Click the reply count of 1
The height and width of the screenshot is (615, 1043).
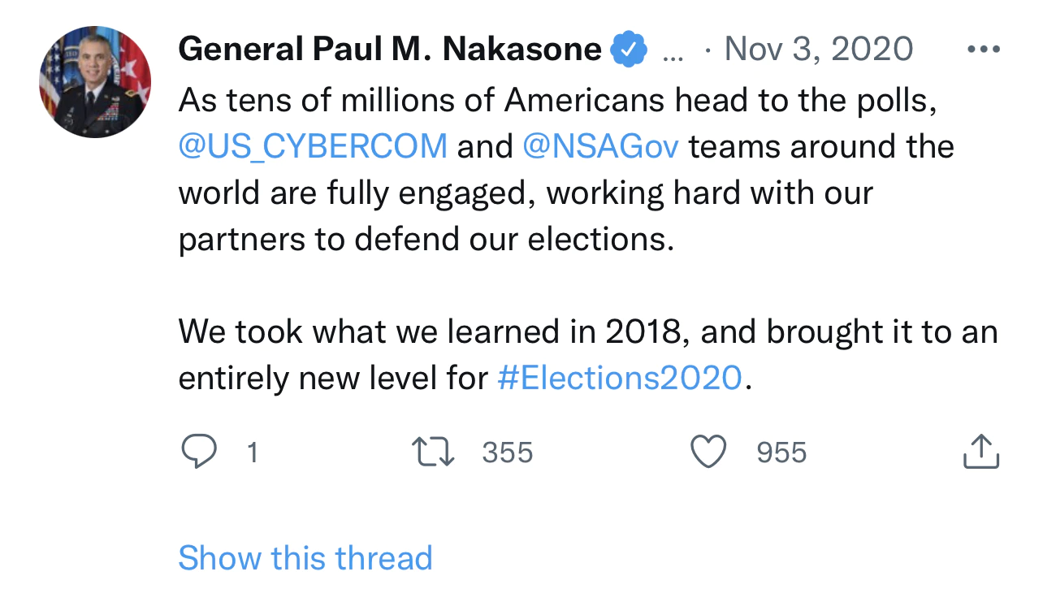tap(252, 453)
